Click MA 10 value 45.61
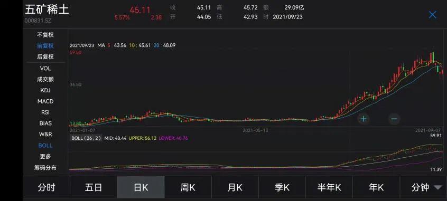This screenshot has height=201, width=447. click(x=144, y=45)
